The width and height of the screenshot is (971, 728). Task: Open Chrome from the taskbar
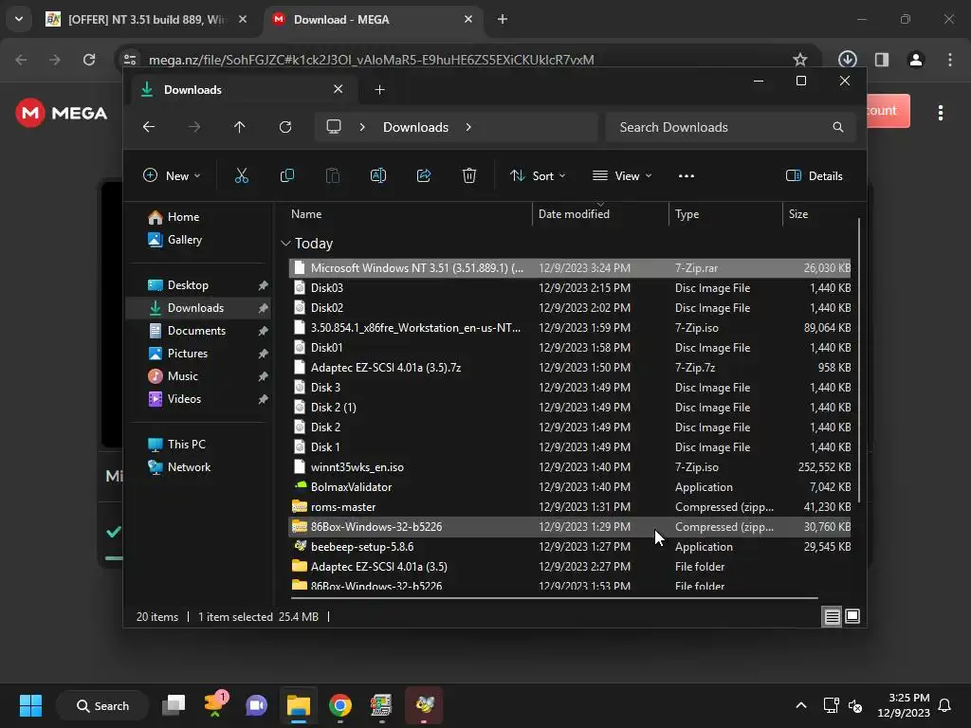[x=340, y=705]
